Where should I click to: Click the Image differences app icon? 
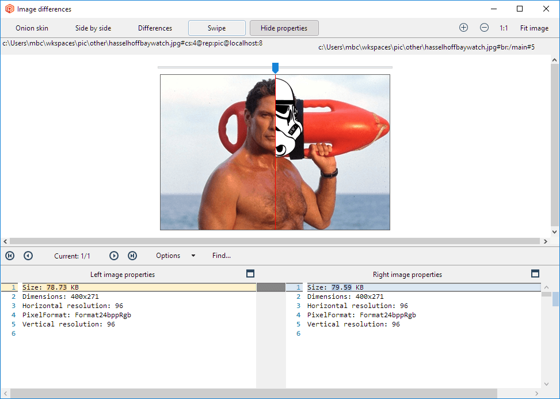click(x=10, y=9)
